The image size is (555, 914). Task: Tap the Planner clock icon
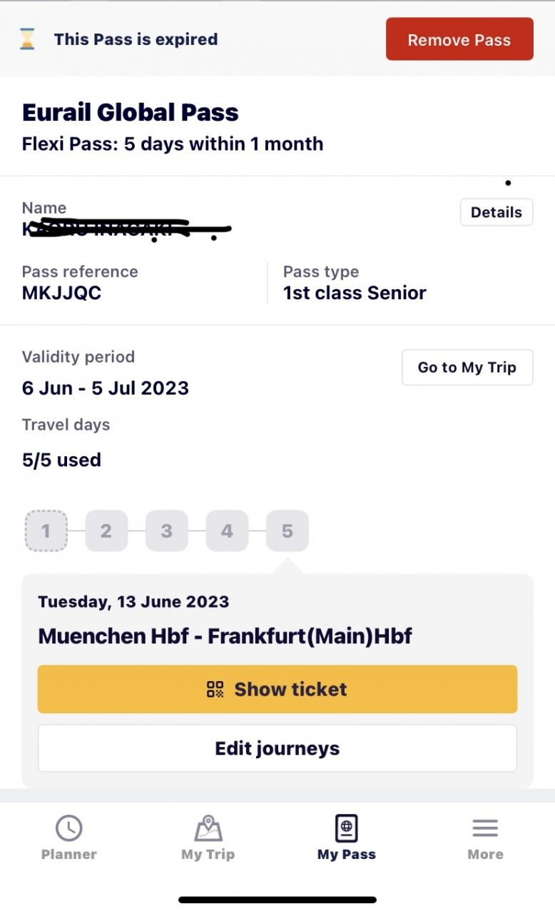pyautogui.click(x=69, y=828)
